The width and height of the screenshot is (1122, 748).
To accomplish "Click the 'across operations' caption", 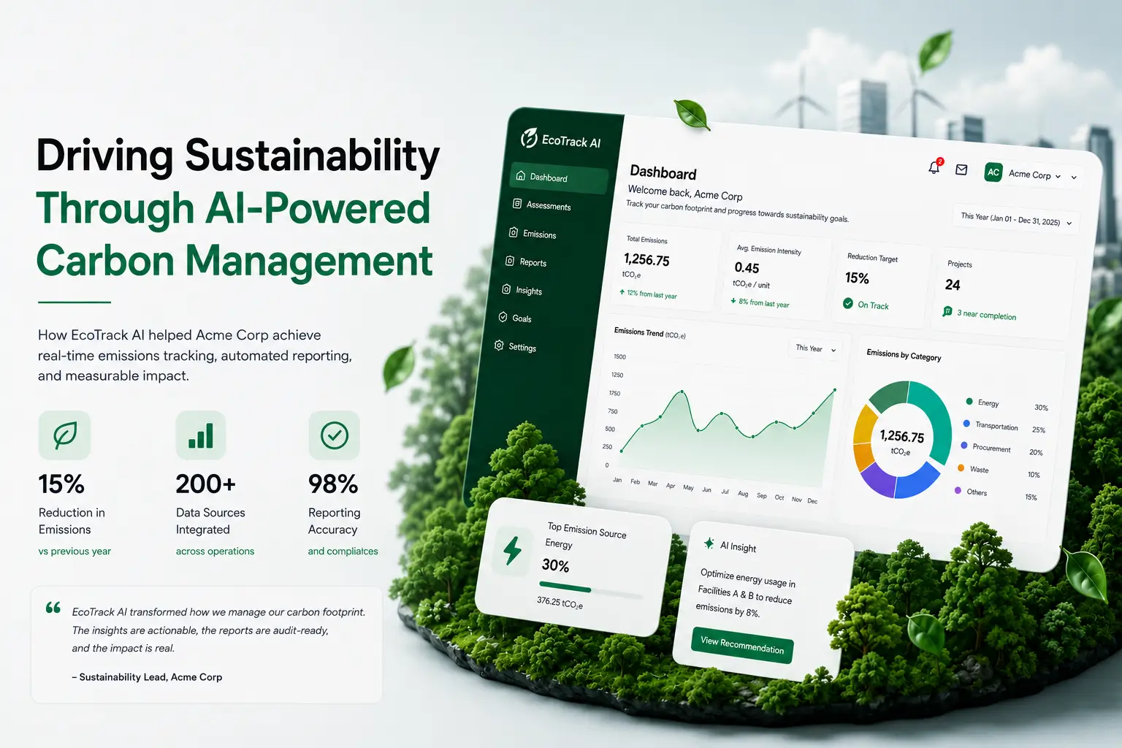I will [215, 552].
